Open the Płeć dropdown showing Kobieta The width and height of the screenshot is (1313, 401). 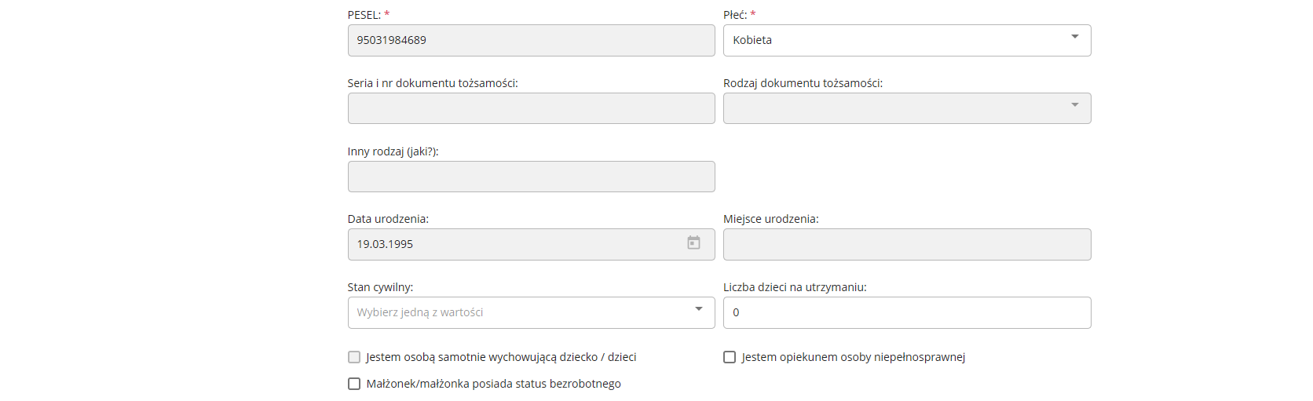coord(907,40)
